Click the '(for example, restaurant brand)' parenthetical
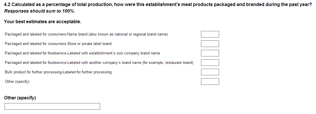This screenshot has width=316, height=114. (x=168, y=63)
